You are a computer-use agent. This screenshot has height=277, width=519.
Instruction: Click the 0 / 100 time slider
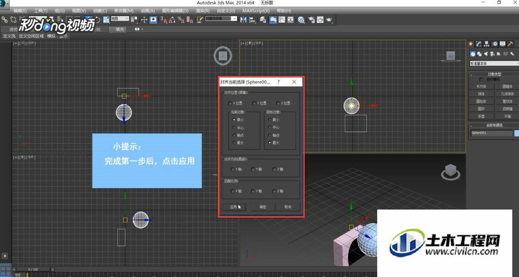pos(33,269)
